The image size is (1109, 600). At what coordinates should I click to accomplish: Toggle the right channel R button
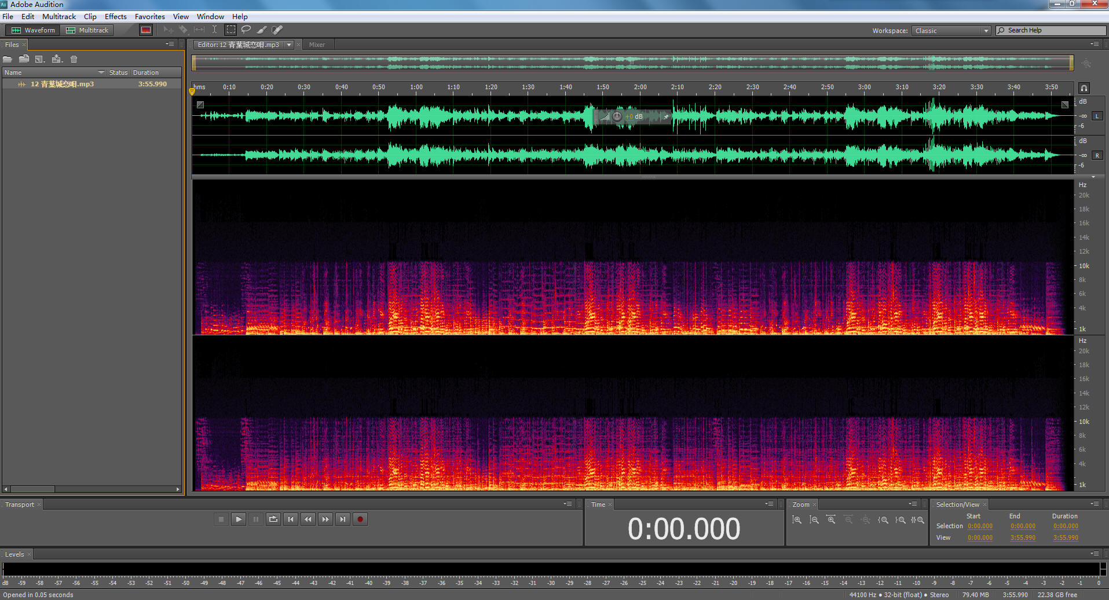[x=1097, y=155]
